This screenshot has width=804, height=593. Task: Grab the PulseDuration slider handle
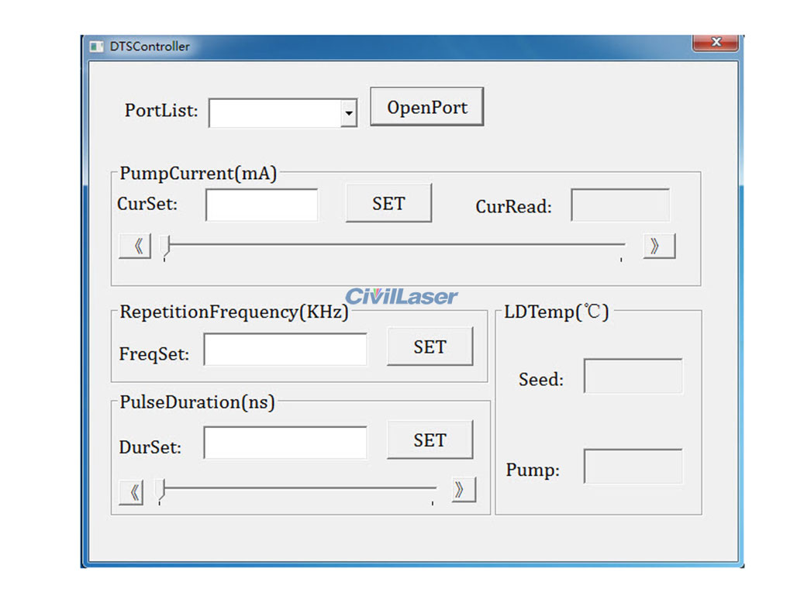coord(160,489)
